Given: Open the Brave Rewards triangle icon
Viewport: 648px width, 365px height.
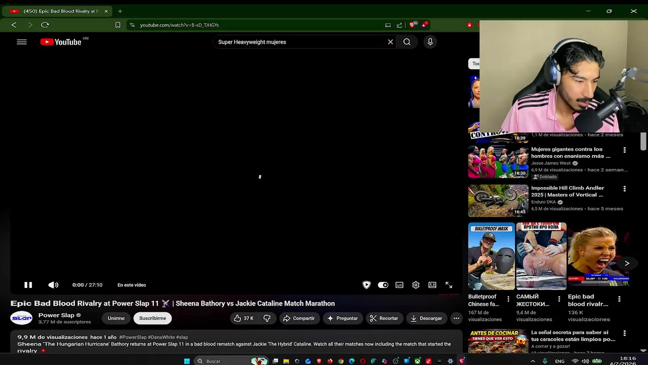Looking at the screenshot, I should pos(424,25).
